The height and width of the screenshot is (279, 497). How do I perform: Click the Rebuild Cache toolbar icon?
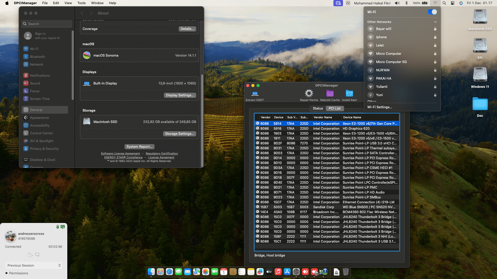(x=330, y=94)
